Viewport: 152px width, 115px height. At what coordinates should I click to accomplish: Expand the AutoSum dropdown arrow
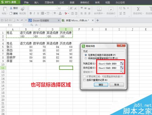tap(143, 13)
